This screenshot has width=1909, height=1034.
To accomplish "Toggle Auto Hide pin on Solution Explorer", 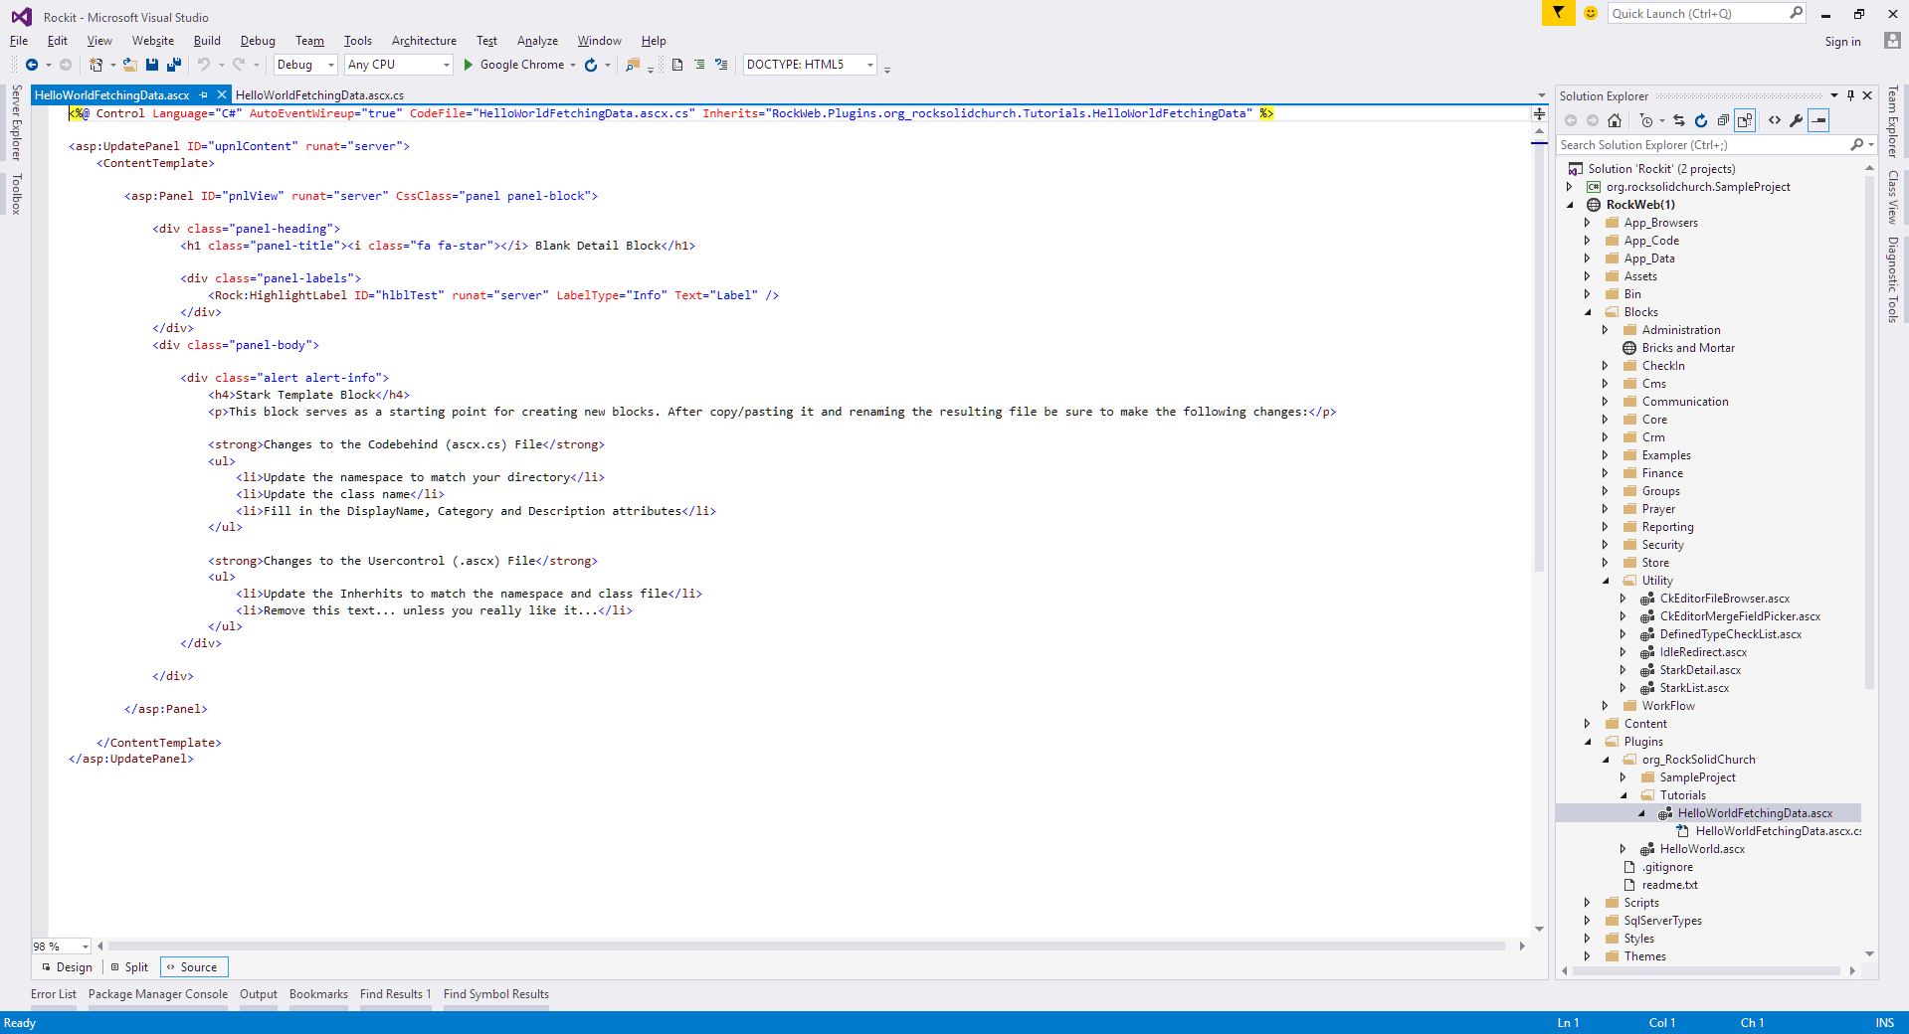I will (x=1851, y=95).
